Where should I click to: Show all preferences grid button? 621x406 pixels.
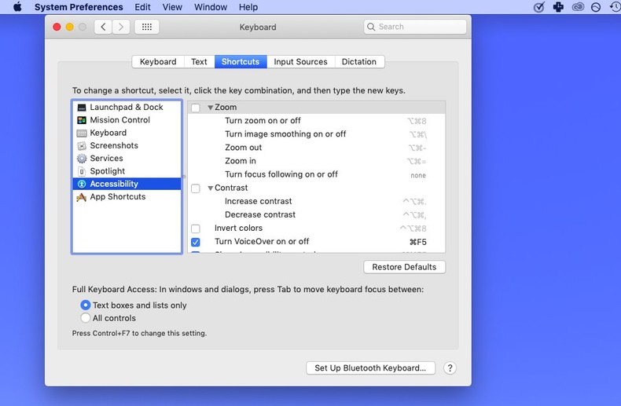pos(146,27)
